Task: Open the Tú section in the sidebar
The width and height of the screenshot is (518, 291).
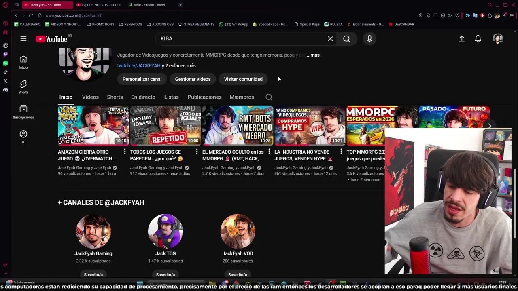Action: click(x=23, y=137)
